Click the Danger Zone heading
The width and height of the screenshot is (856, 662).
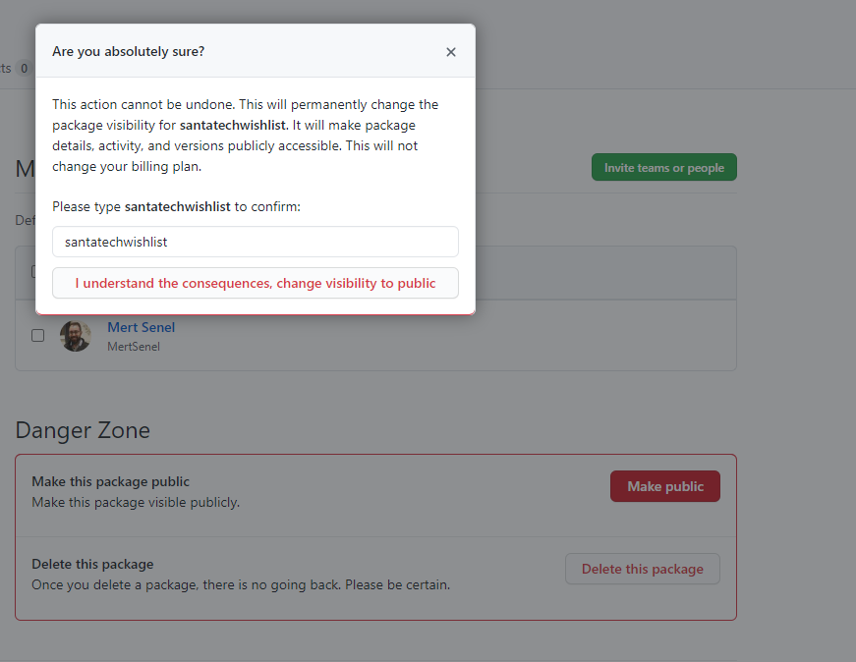(x=83, y=430)
